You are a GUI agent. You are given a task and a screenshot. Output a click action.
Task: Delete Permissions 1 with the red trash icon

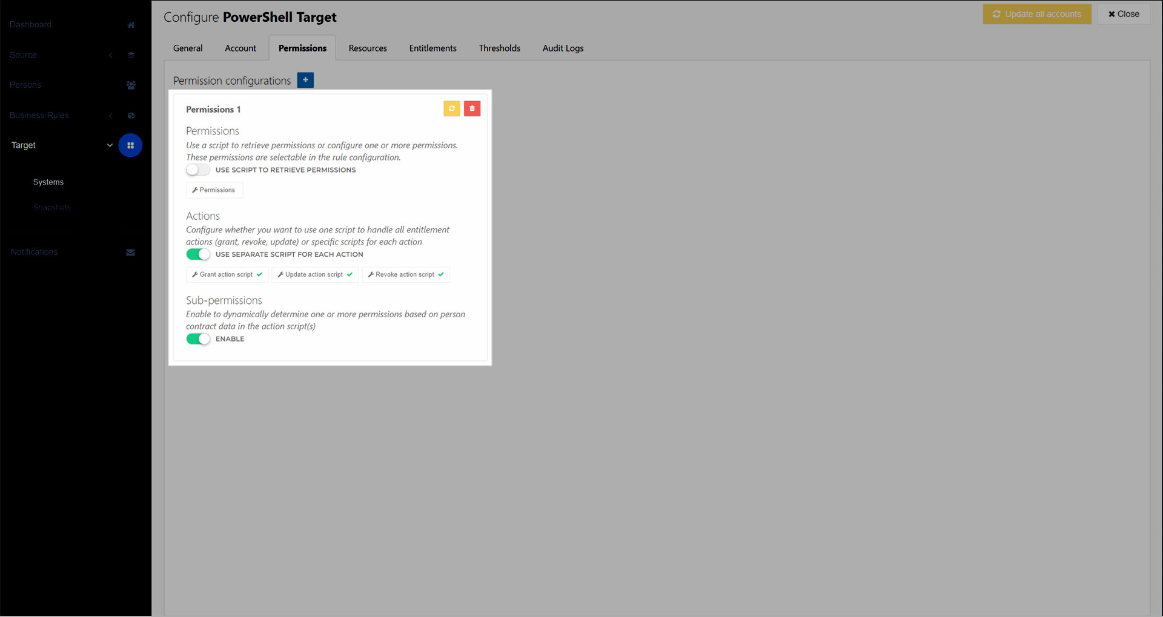pos(472,108)
